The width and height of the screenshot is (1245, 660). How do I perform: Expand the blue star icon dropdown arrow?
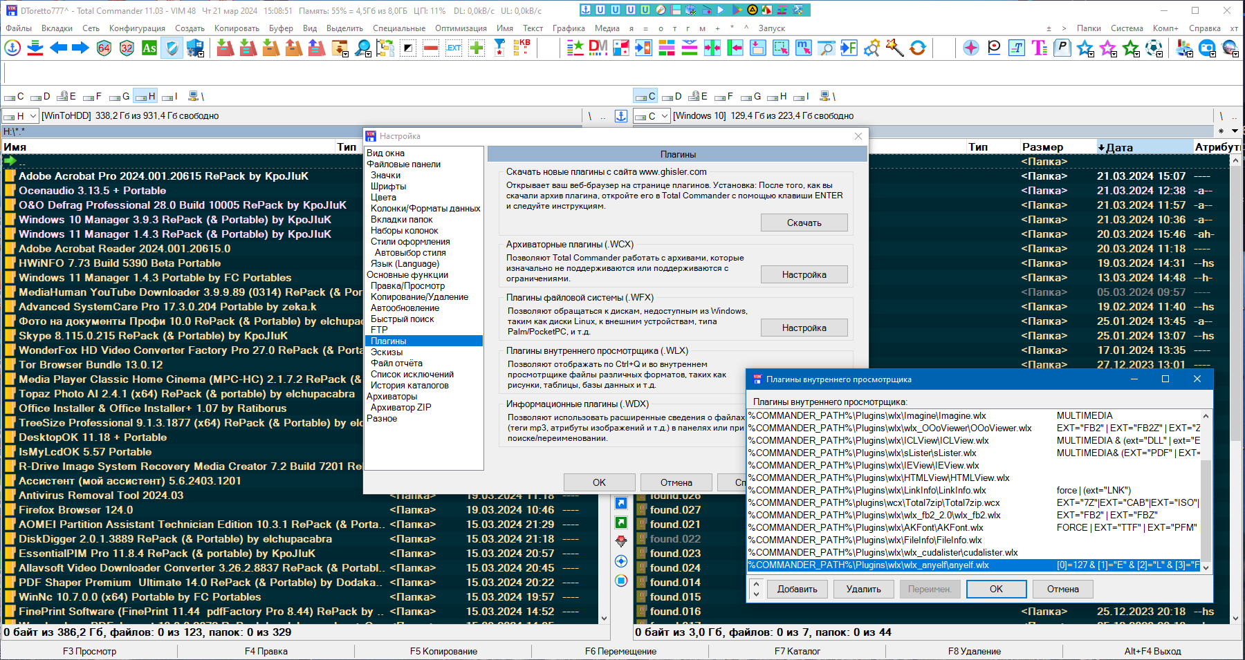coord(1091,55)
